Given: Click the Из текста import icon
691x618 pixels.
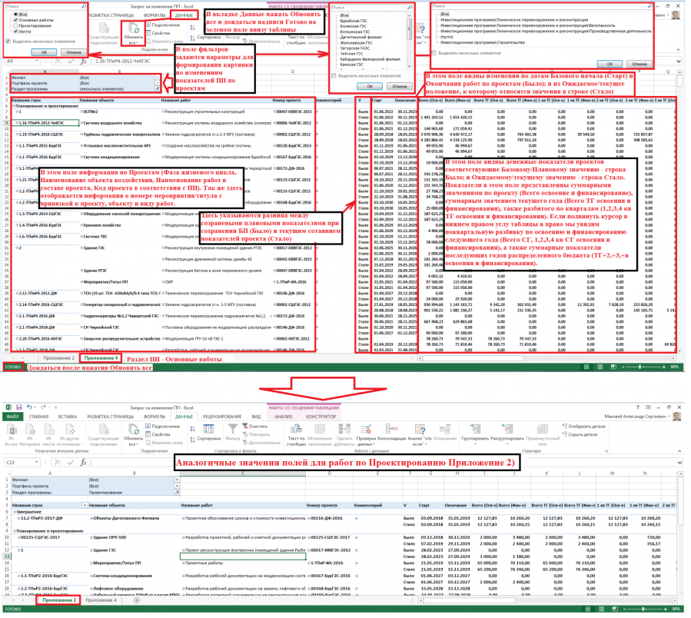Looking at the screenshot, I should [x=48, y=431].
